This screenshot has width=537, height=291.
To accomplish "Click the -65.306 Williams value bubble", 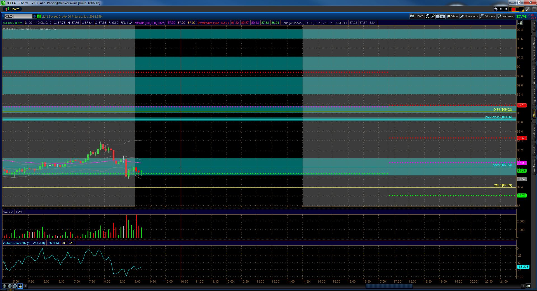I will coord(523,267).
